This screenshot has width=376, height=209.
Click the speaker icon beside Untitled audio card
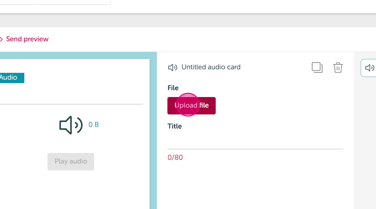tap(173, 67)
